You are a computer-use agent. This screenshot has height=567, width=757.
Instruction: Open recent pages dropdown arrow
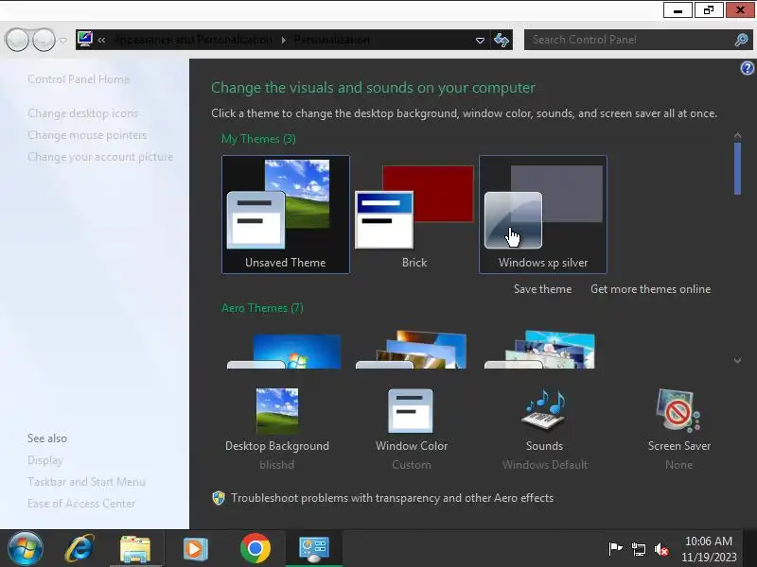tap(62, 40)
